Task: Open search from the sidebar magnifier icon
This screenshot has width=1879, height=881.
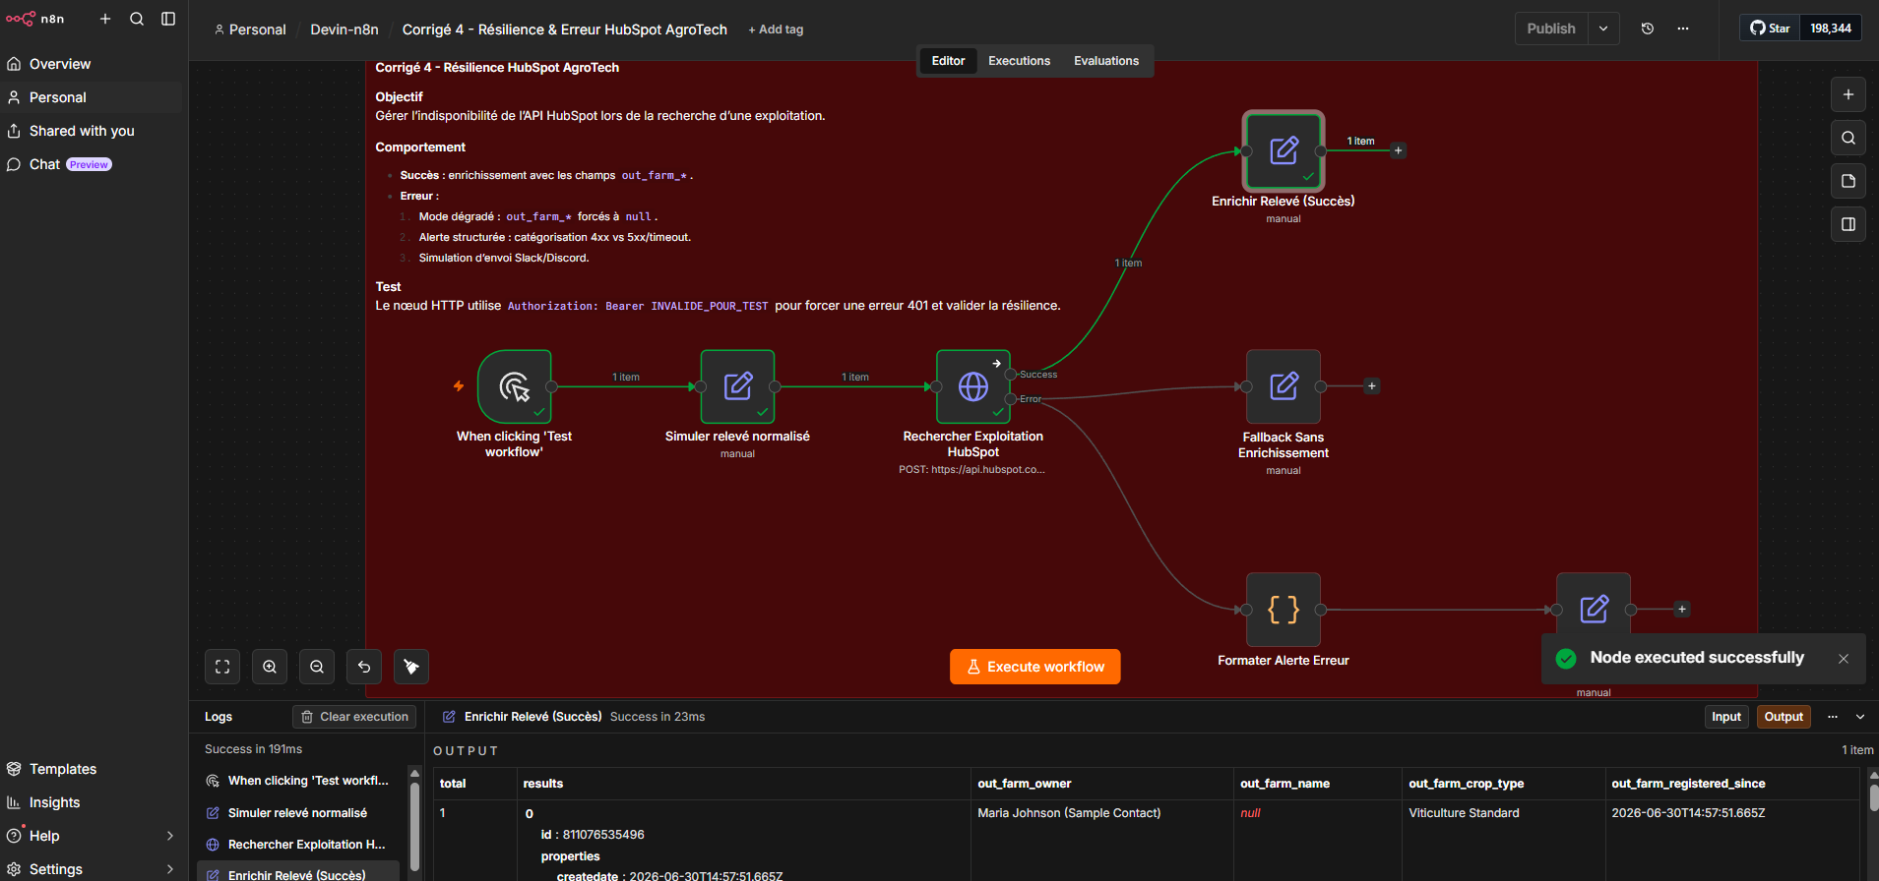Action: (137, 19)
